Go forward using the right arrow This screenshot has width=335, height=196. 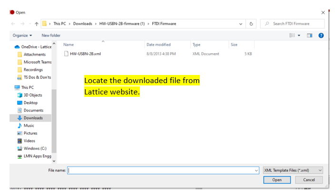click(x=22, y=24)
